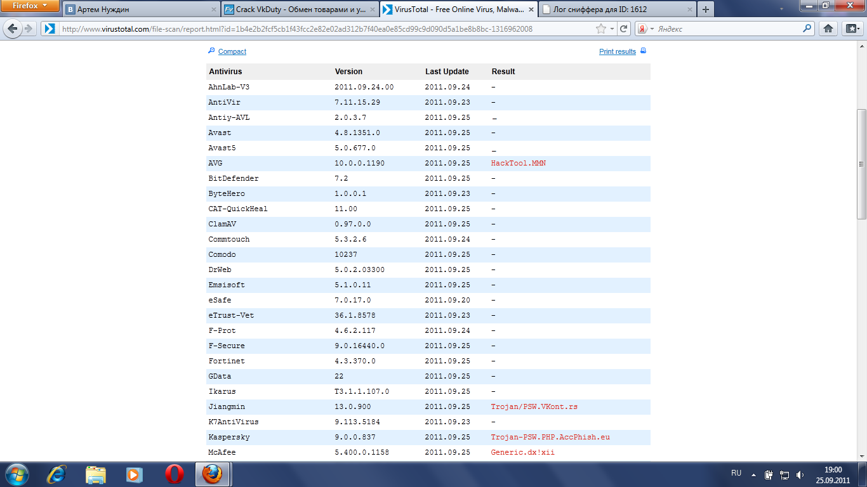This screenshot has width=867, height=487.
Task: Click the Trojan-PSW.PHP.AccPhish.eu Kaspersky result
Action: pos(550,437)
